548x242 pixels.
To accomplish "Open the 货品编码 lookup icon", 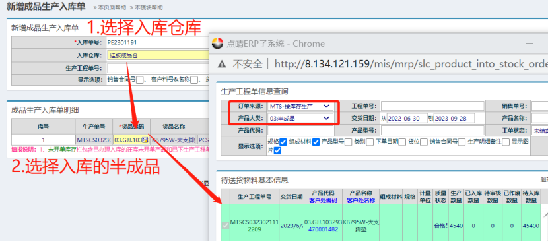I will coord(145,140).
